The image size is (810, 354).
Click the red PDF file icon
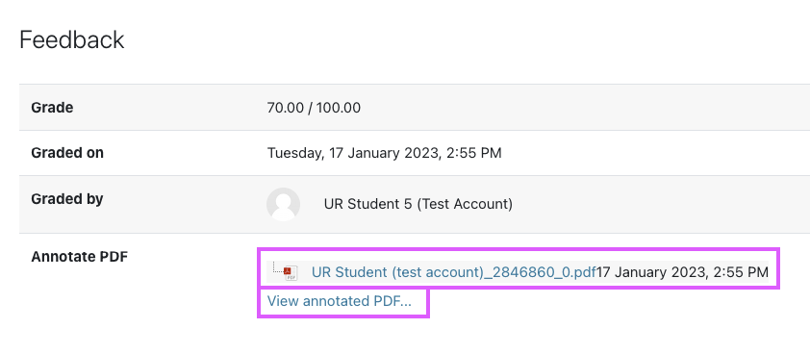(291, 273)
